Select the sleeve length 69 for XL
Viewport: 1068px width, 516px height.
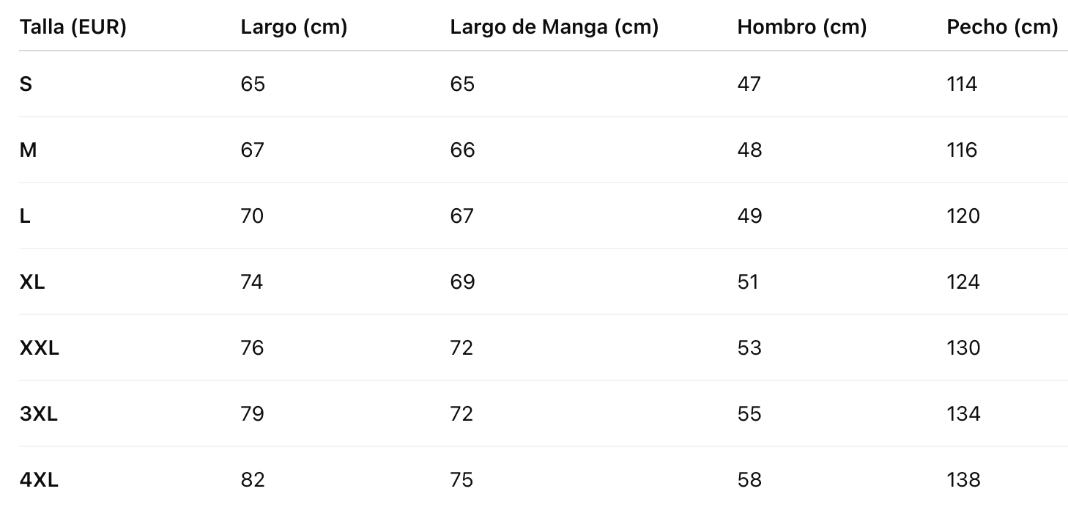[462, 282]
